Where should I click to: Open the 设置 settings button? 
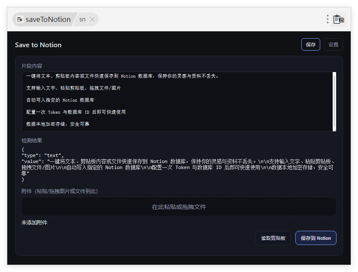pyautogui.click(x=333, y=45)
